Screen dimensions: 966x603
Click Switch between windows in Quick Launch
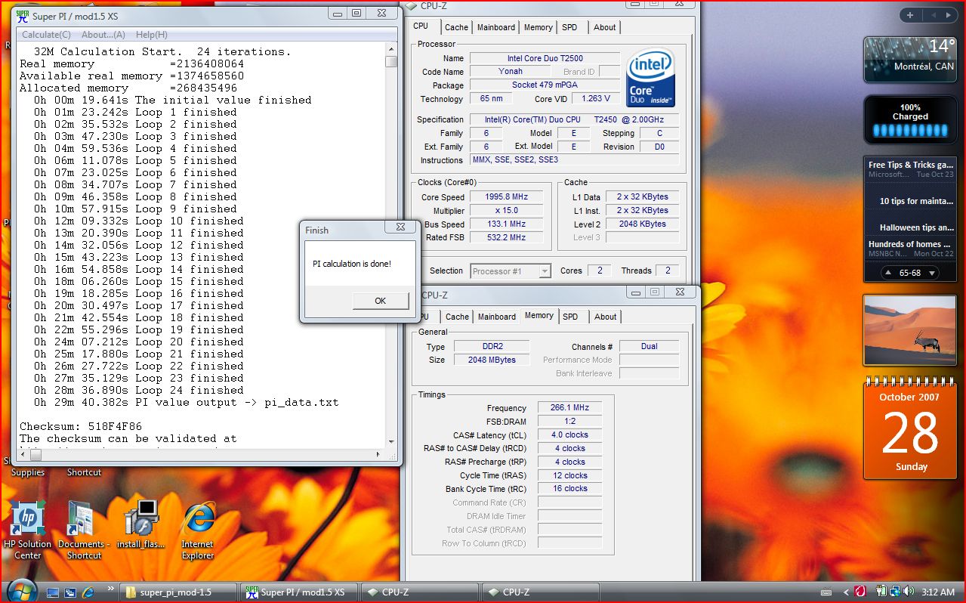pyautogui.click(x=70, y=592)
